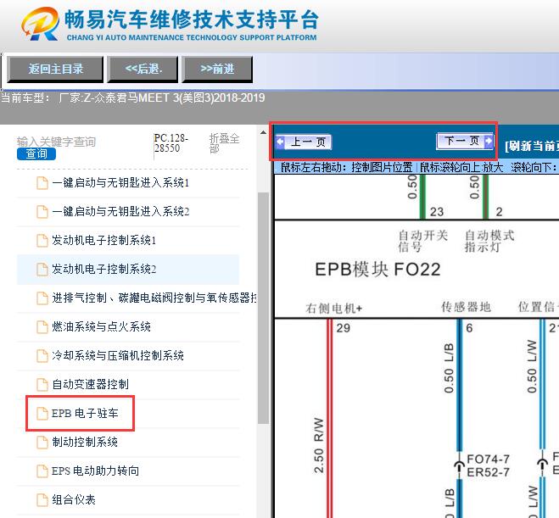Go forward with >>前进 button
This screenshot has width=559, height=518.
(217, 70)
